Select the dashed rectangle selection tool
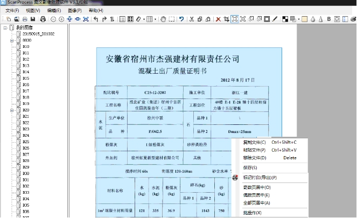 click(172, 19)
